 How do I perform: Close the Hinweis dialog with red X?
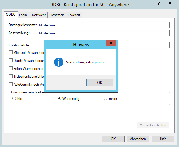pos(111,43)
